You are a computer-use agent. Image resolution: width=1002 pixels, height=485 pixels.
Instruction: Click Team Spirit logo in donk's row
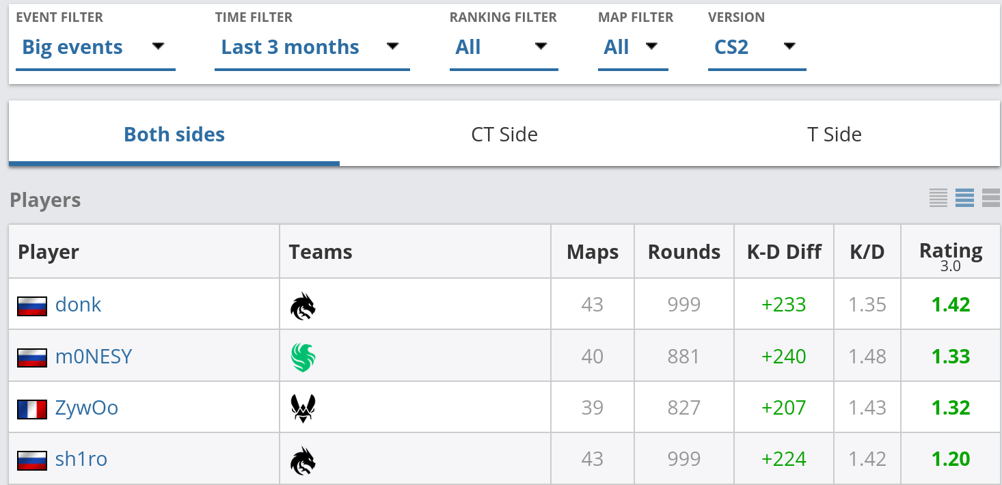point(303,305)
